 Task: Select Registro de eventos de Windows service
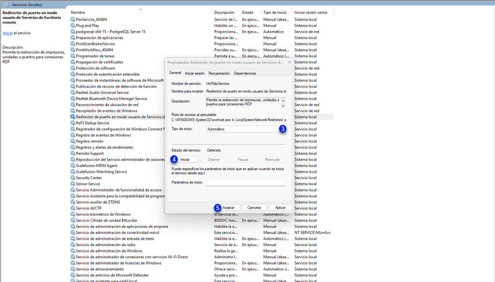(103, 135)
